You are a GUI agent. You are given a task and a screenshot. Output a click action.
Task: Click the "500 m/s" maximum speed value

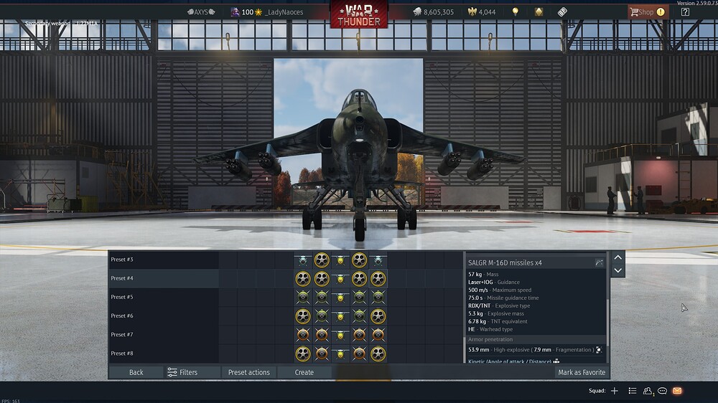477,290
